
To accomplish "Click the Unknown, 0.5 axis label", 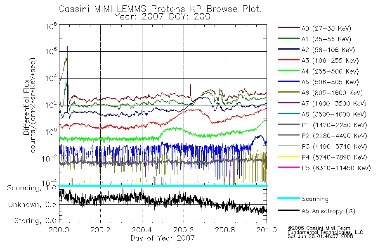I will [32, 205].
